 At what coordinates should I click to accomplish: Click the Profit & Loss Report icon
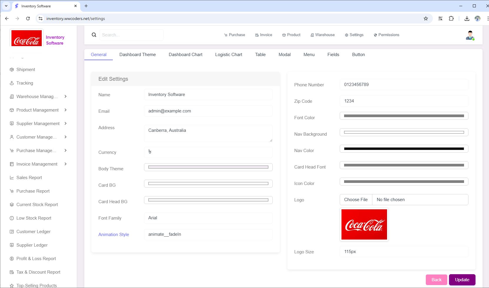point(12,259)
